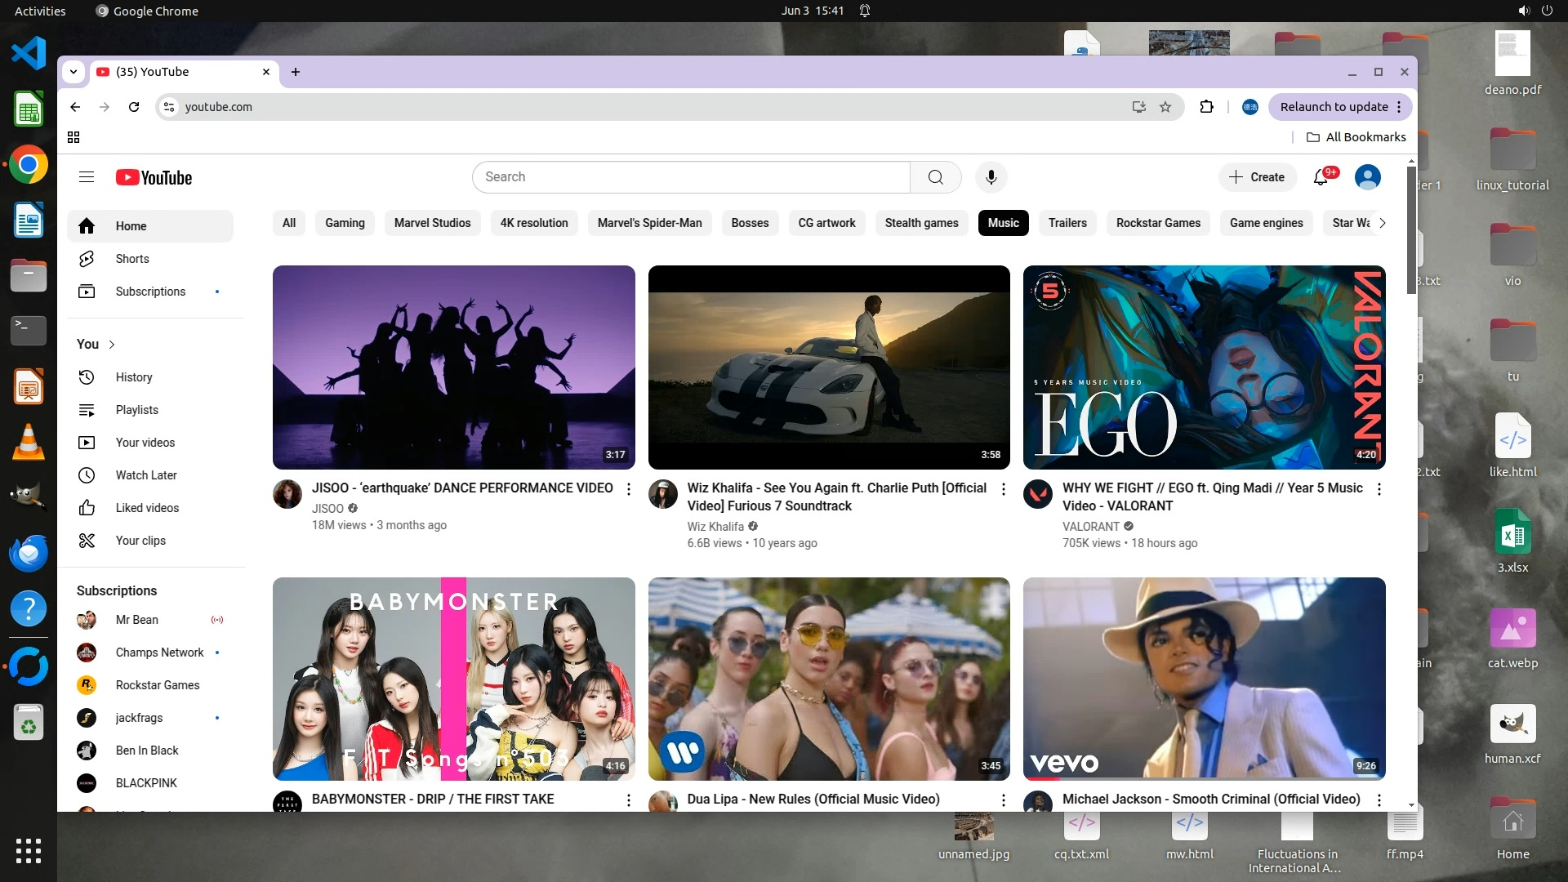The height and width of the screenshot is (882, 1568).
Task: Expand the You section chevron
Action: pos(112,345)
